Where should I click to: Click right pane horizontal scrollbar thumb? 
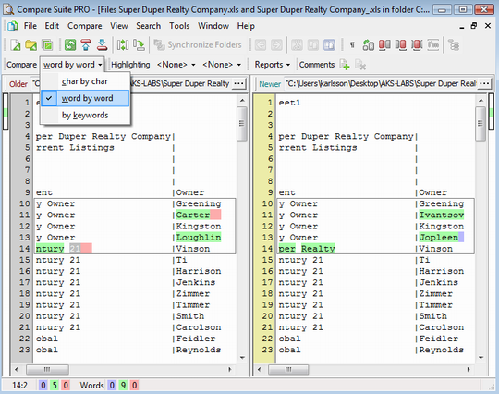288,369
